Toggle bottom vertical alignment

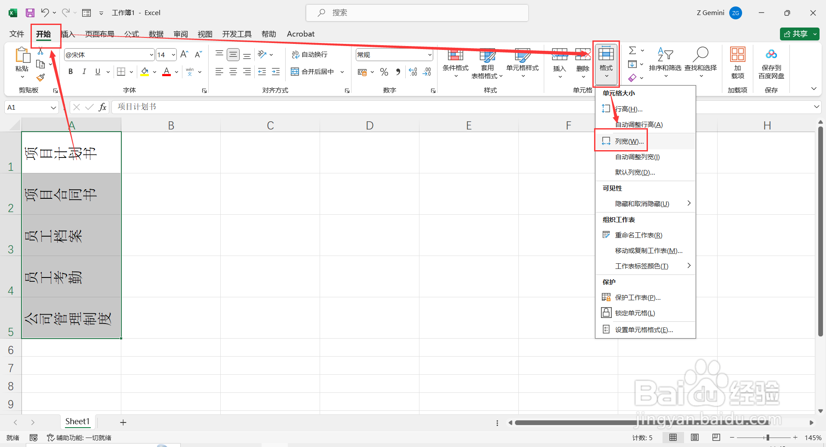[247, 56]
